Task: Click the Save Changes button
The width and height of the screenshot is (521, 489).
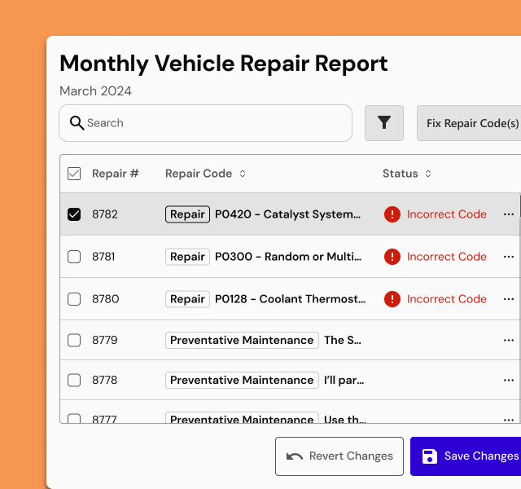Action: tap(466, 456)
